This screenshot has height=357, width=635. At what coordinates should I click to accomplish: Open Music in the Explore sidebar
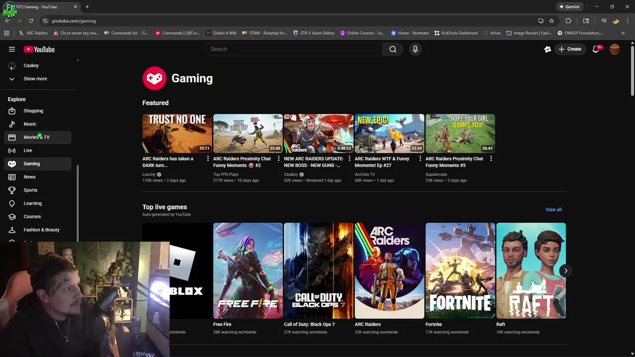(38, 124)
